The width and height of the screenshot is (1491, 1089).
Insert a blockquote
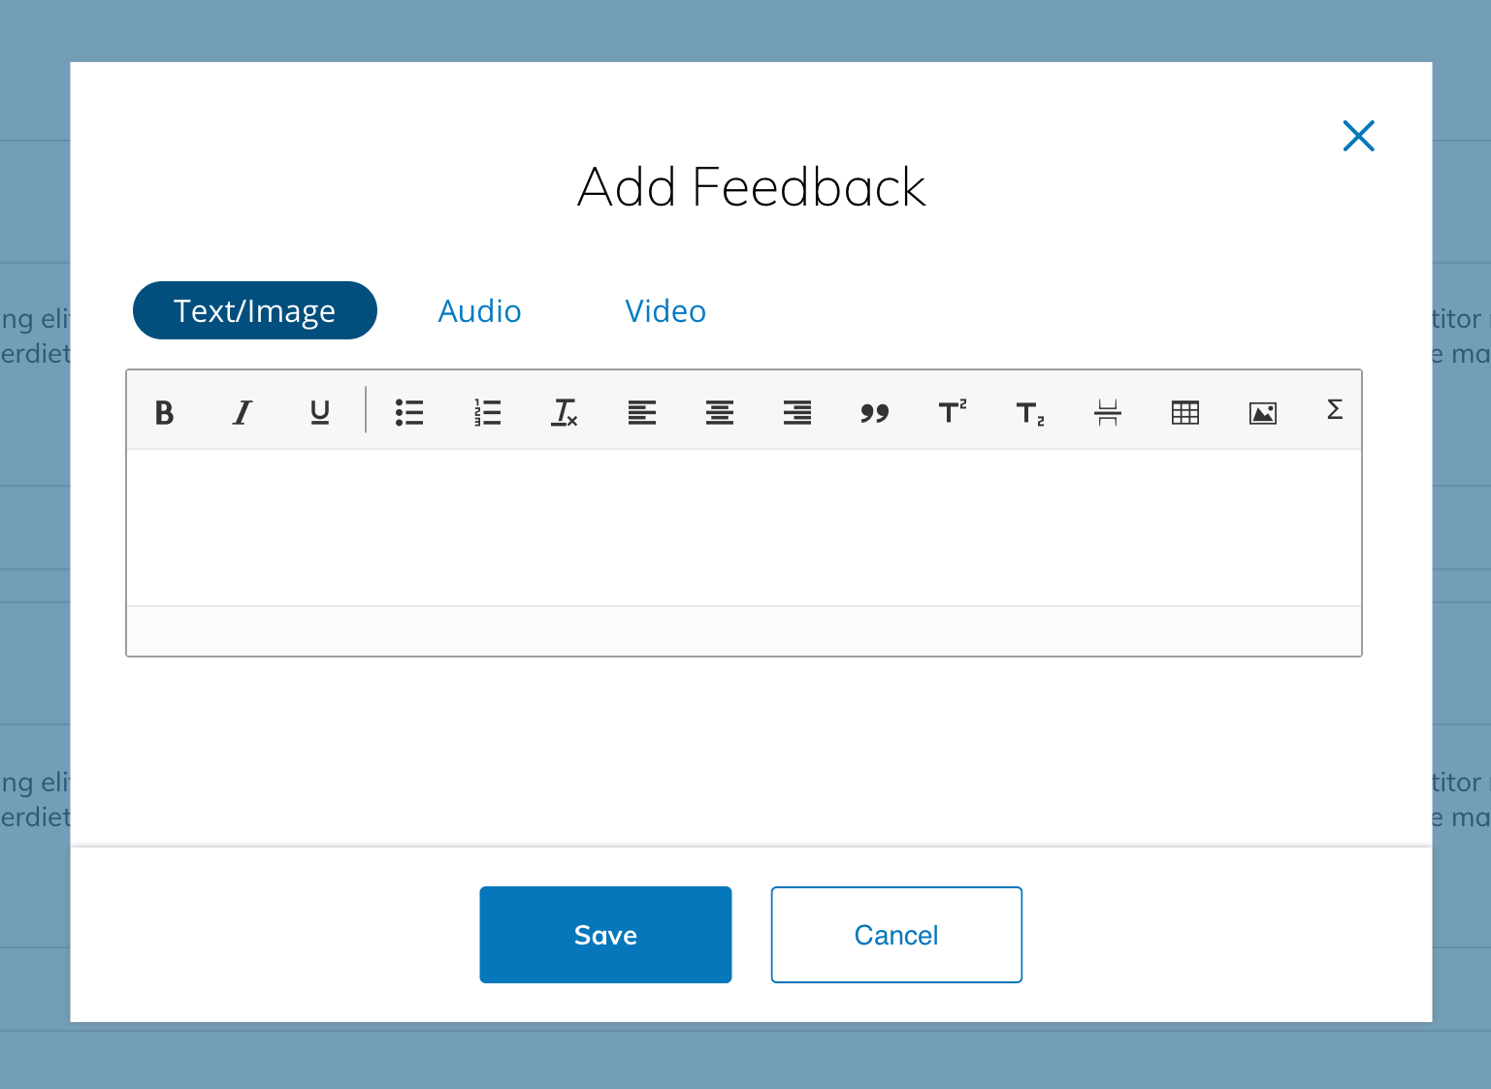[875, 411]
